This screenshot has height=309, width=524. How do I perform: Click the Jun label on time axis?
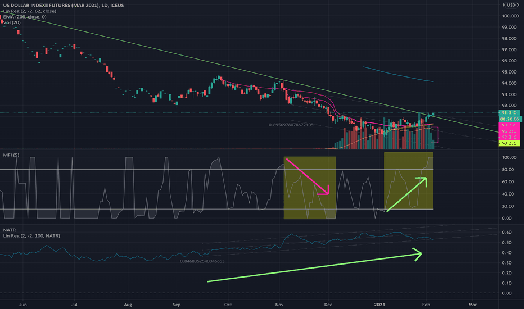pyautogui.click(x=22, y=305)
